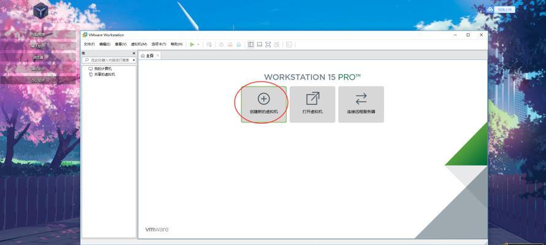The height and width of the screenshot is (245, 546).
Task: Open the 编辑(E) menu
Action: pos(104,45)
